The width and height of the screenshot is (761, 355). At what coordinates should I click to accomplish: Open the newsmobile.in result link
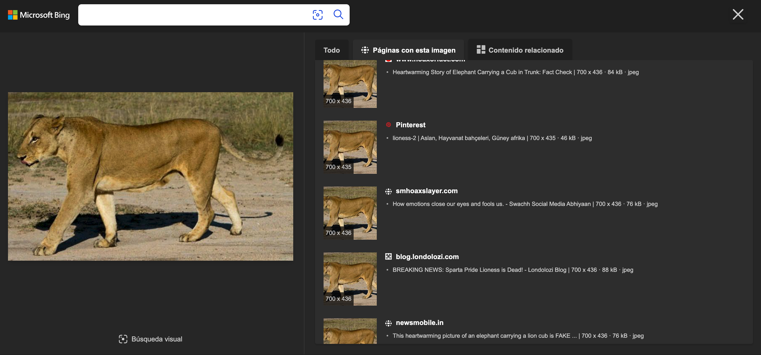(x=419, y=323)
